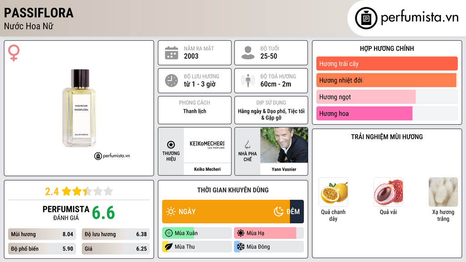Viewport: 466px width, 262px height.
Task: Click the autumn leaf icon
Action: [x=168, y=247]
